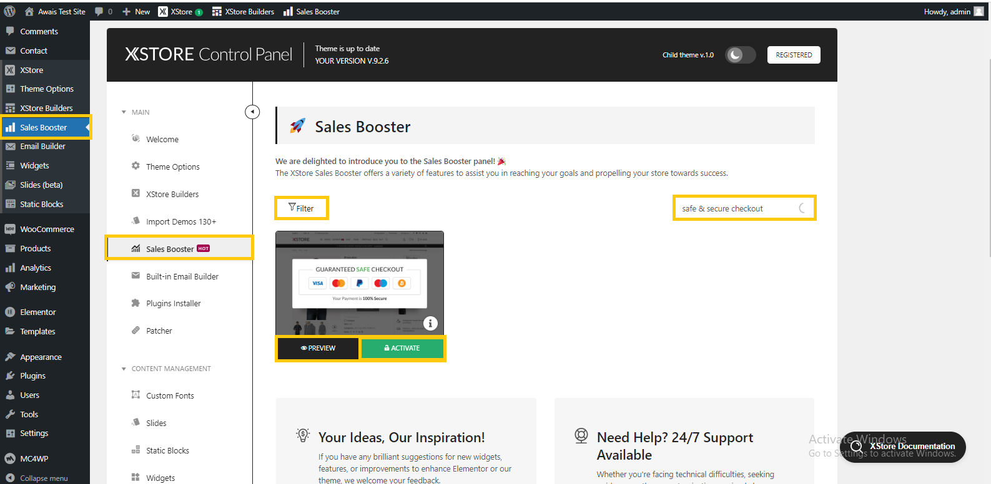Image resolution: width=991 pixels, height=484 pixels.
Task: Click the Safe Checkout feature thumbnail
Action: [x=360, y=283]
